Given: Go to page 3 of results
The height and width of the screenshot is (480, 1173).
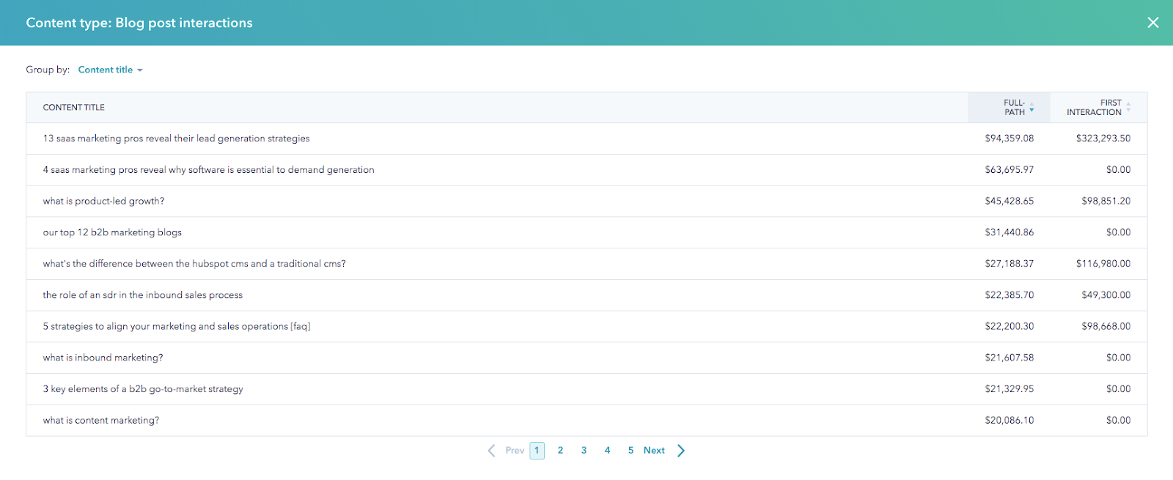Looking at the screenshot, I should (584, 451).
